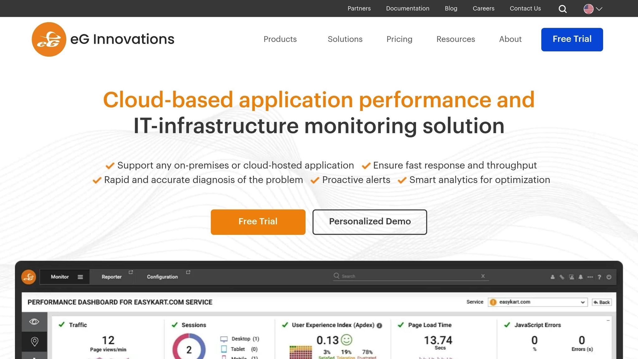The width and height of the screenshot is (638, 359).
Task: Toggle the eye view icon in the dashboard sidebar
Action: point(34,321)
